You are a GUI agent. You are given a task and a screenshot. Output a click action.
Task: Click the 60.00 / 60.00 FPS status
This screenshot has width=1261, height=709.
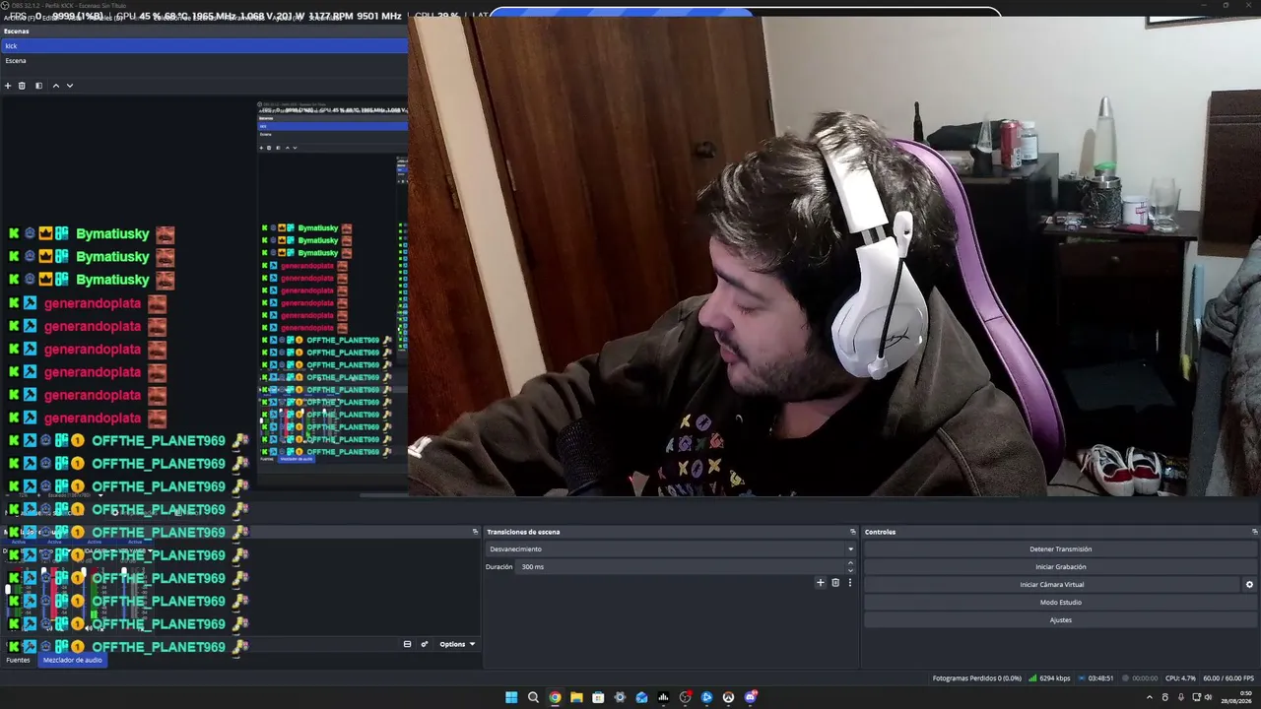pos(1228,678)
